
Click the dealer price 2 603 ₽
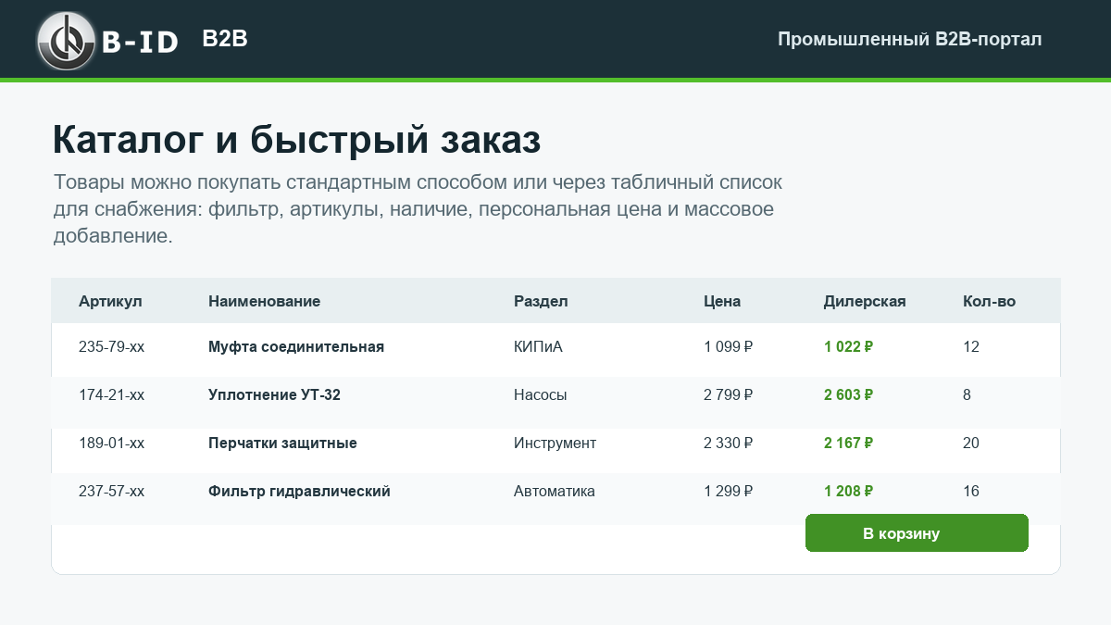click(849, 395)
